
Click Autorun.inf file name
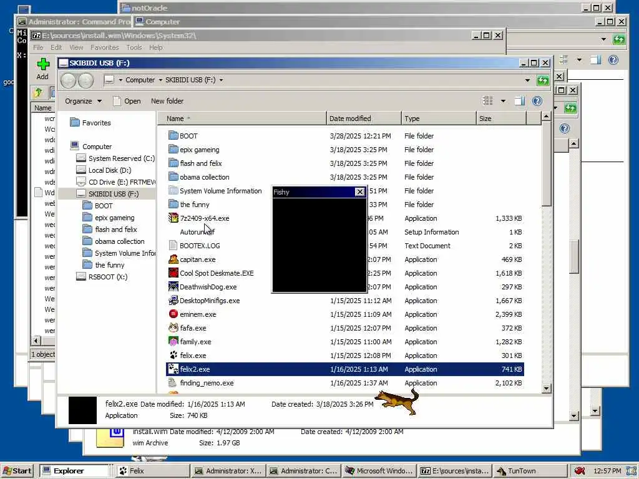tap(197, 232)
